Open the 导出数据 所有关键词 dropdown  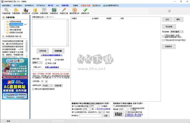click(x=177, y=32)
